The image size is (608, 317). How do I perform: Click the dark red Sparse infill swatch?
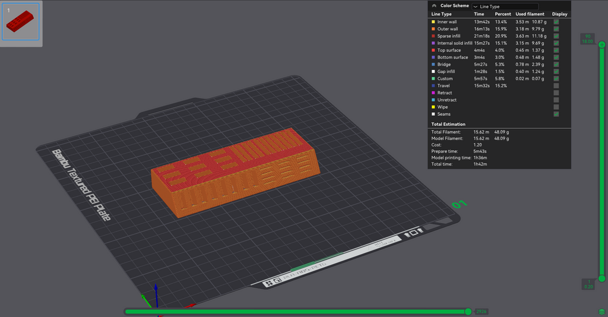433,36
